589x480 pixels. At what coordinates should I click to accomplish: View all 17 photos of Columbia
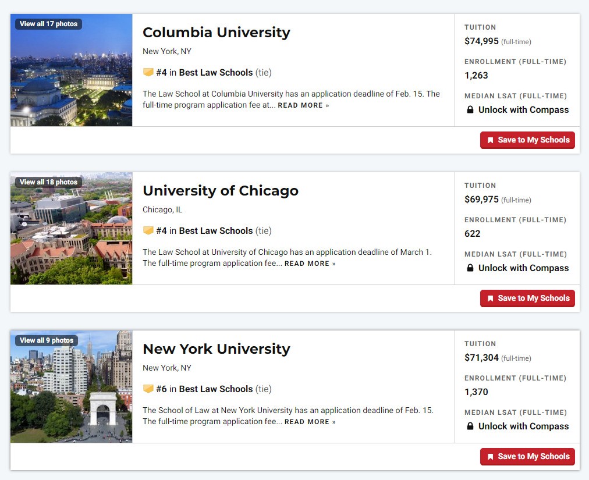coord(48,24)
